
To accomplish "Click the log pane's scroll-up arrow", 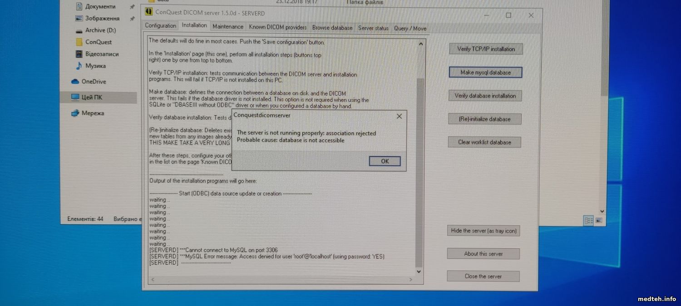I will coord(420,44).
